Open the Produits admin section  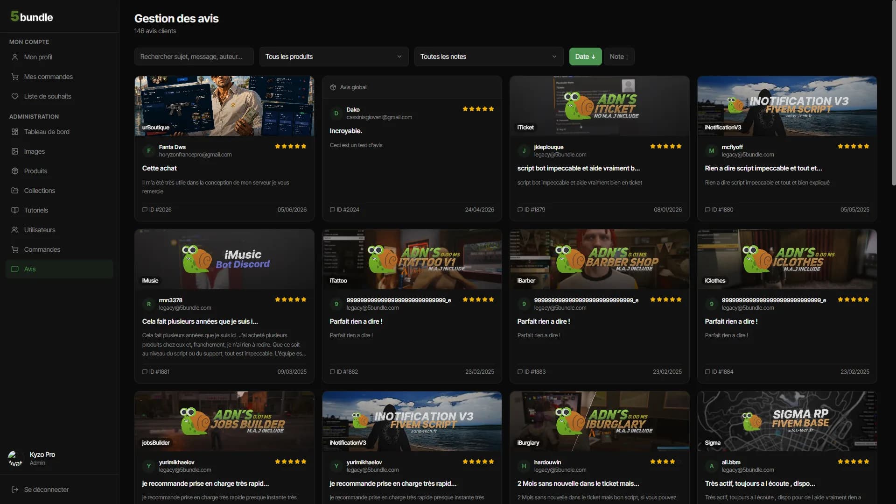59,171
